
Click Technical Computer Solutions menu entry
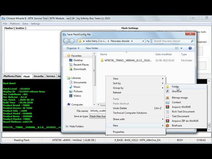(135, 113)
